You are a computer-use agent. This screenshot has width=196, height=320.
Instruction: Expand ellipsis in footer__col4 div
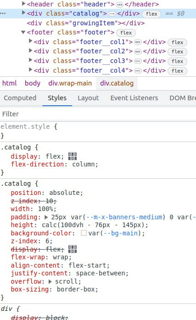[x=138, y=71]
